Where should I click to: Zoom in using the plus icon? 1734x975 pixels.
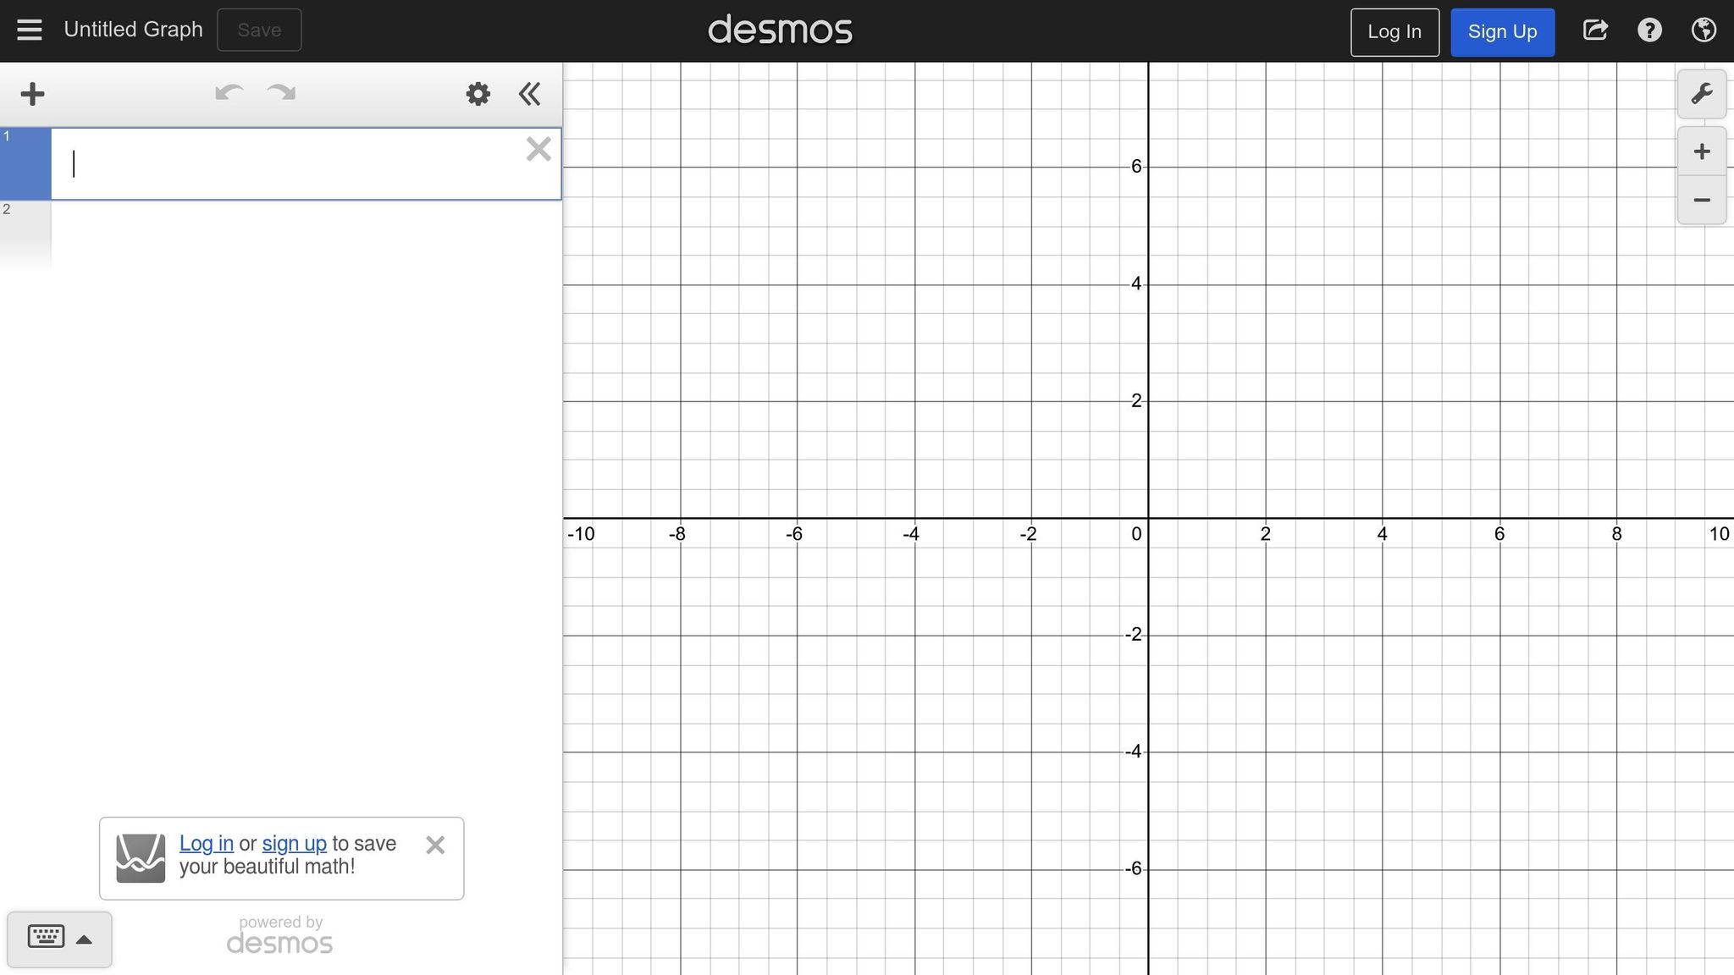[1700, 150]
